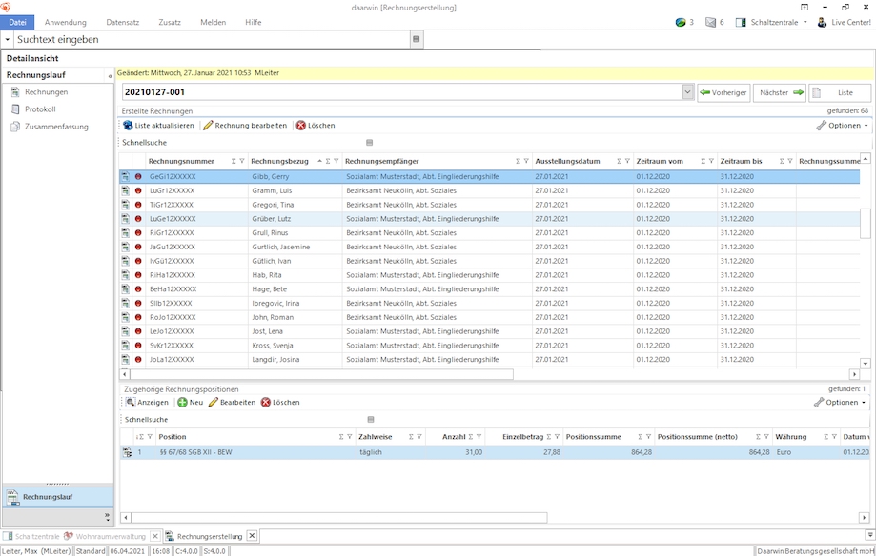Open the filter of the Zeitraum bis column
The height and width of the screenshot is (556, 876).
point(790,161)
